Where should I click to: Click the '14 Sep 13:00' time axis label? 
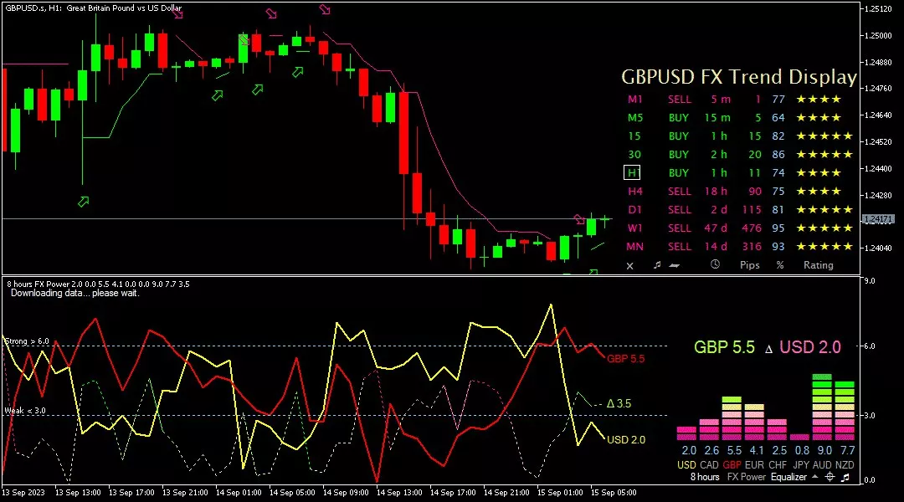(x=399, y=493)
